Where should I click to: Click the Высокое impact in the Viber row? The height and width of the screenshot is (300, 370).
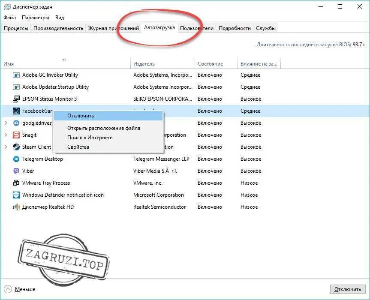click(251, 171)
